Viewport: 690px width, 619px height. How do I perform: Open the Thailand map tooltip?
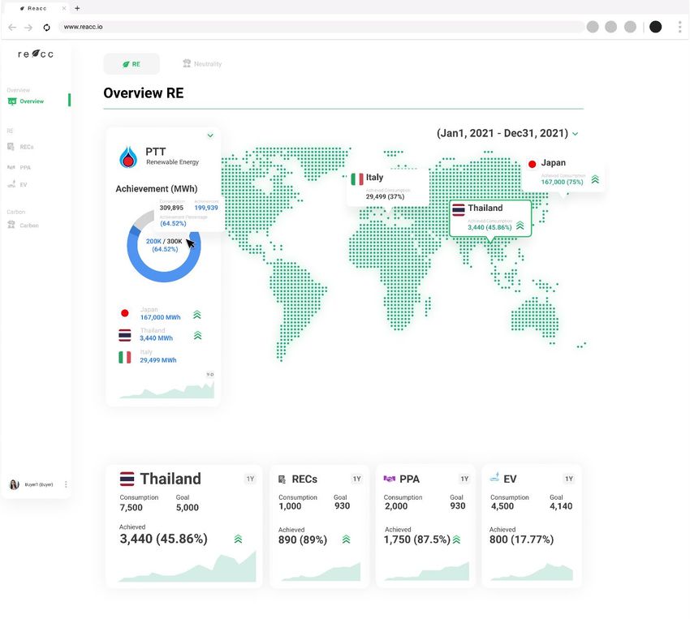click(490, 218)
